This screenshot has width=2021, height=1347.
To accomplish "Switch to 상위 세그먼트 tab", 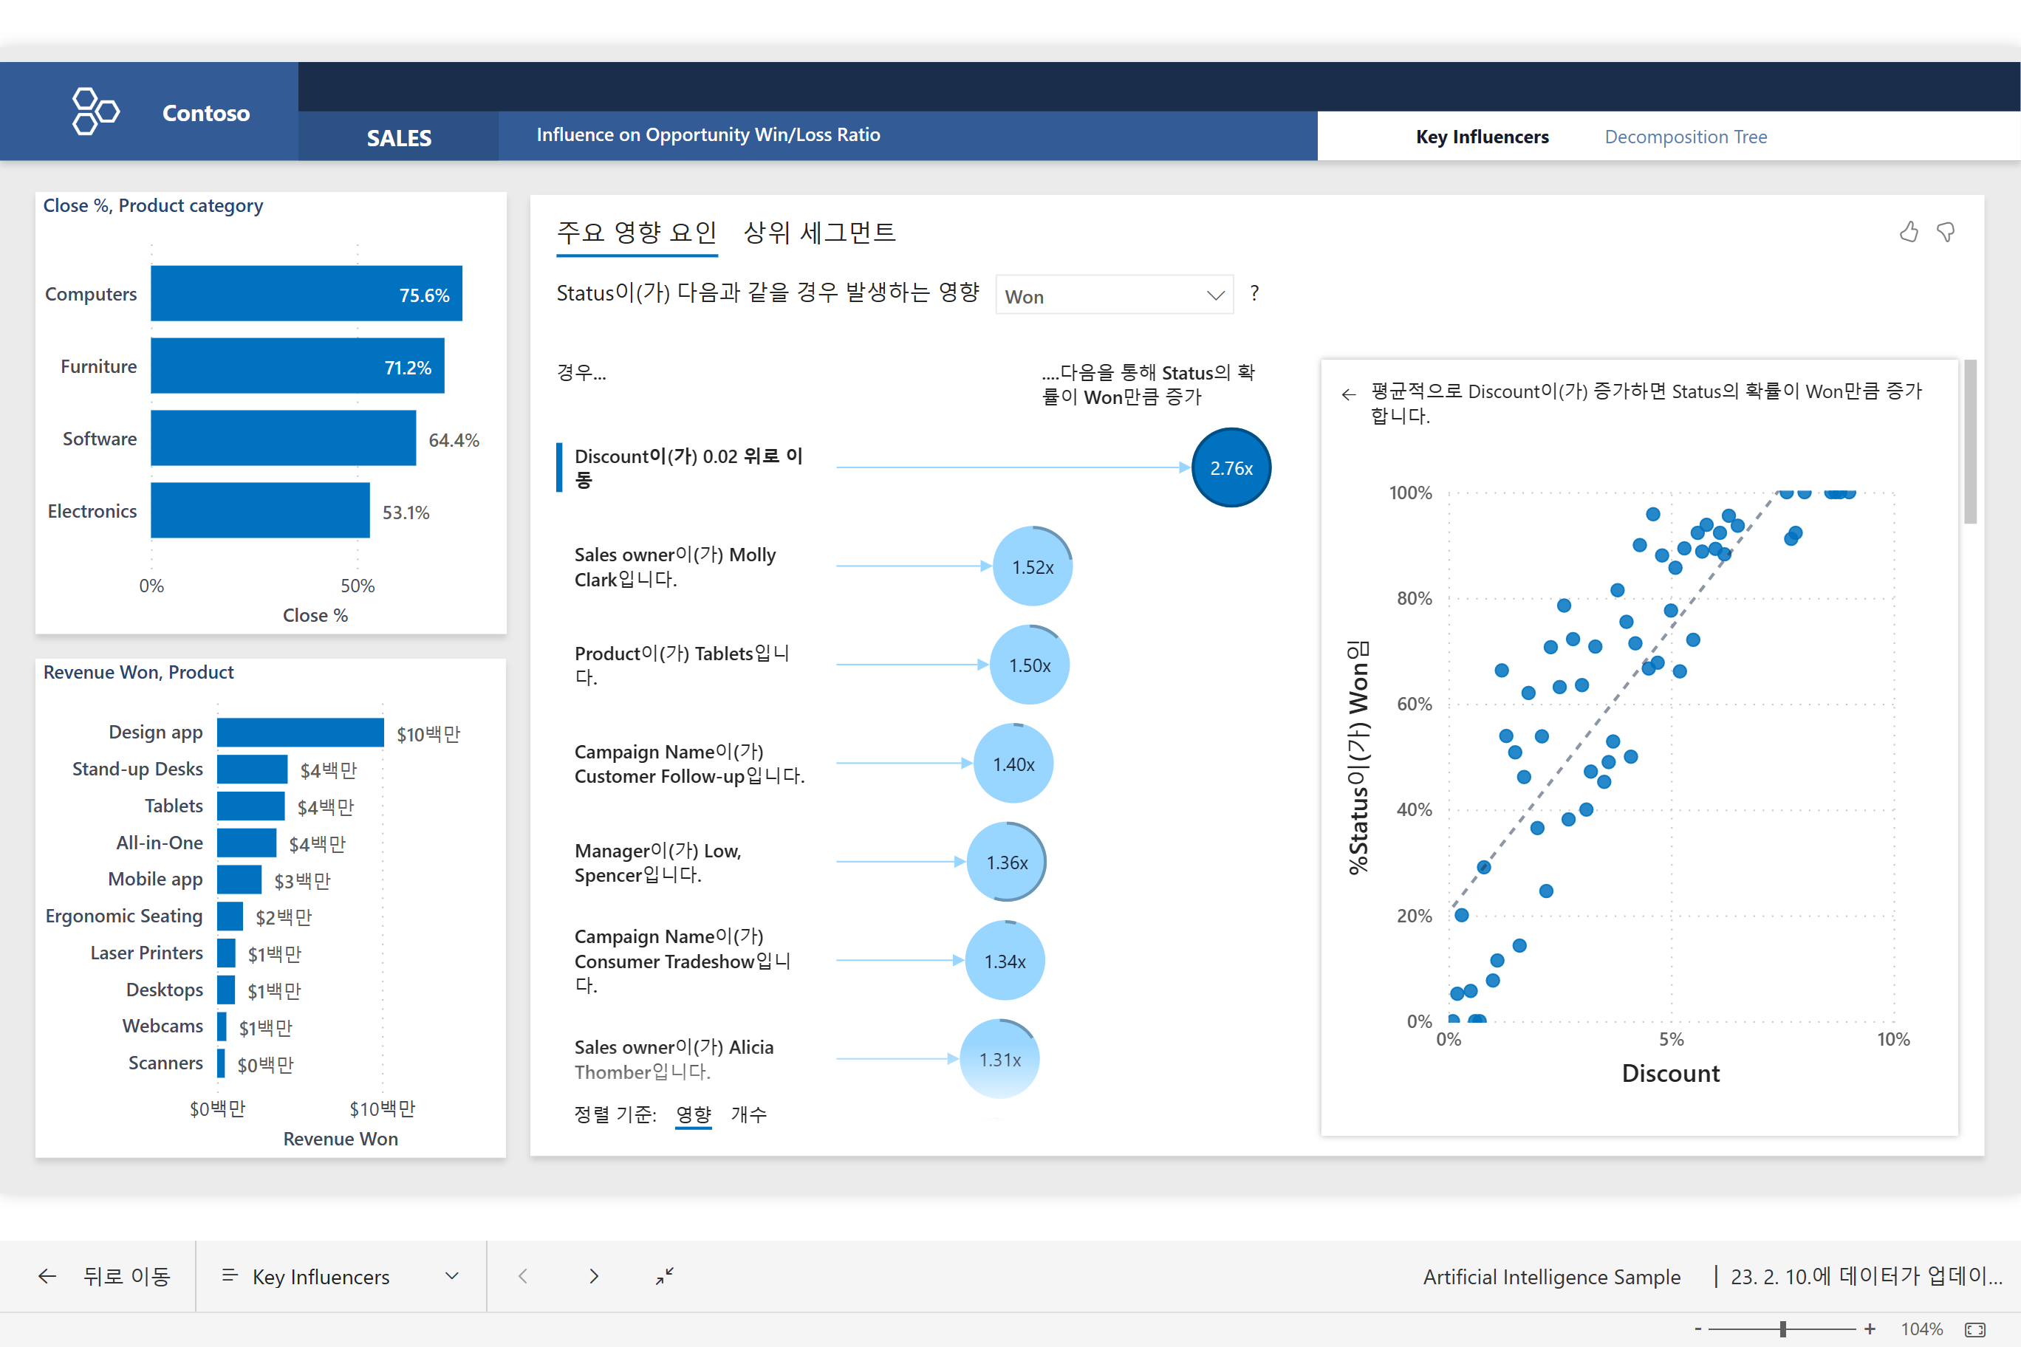I will click(x=819, y=233).
